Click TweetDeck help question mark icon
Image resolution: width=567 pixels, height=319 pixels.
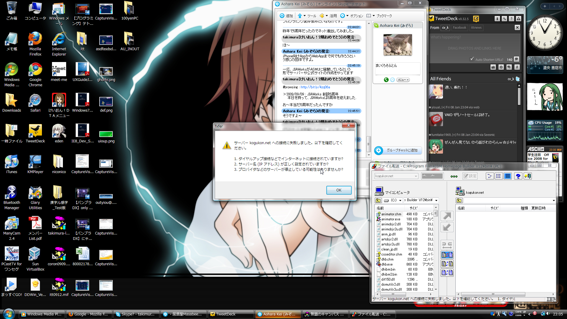point(511,19)
